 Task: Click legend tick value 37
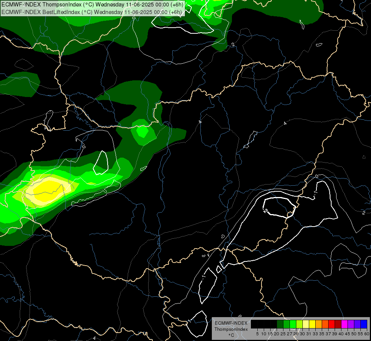(x=329, y=334)
